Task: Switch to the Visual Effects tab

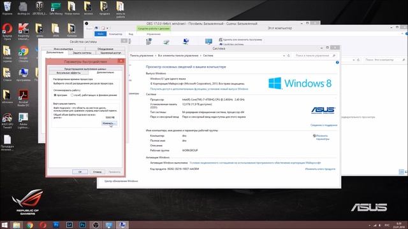Action: 68,73
